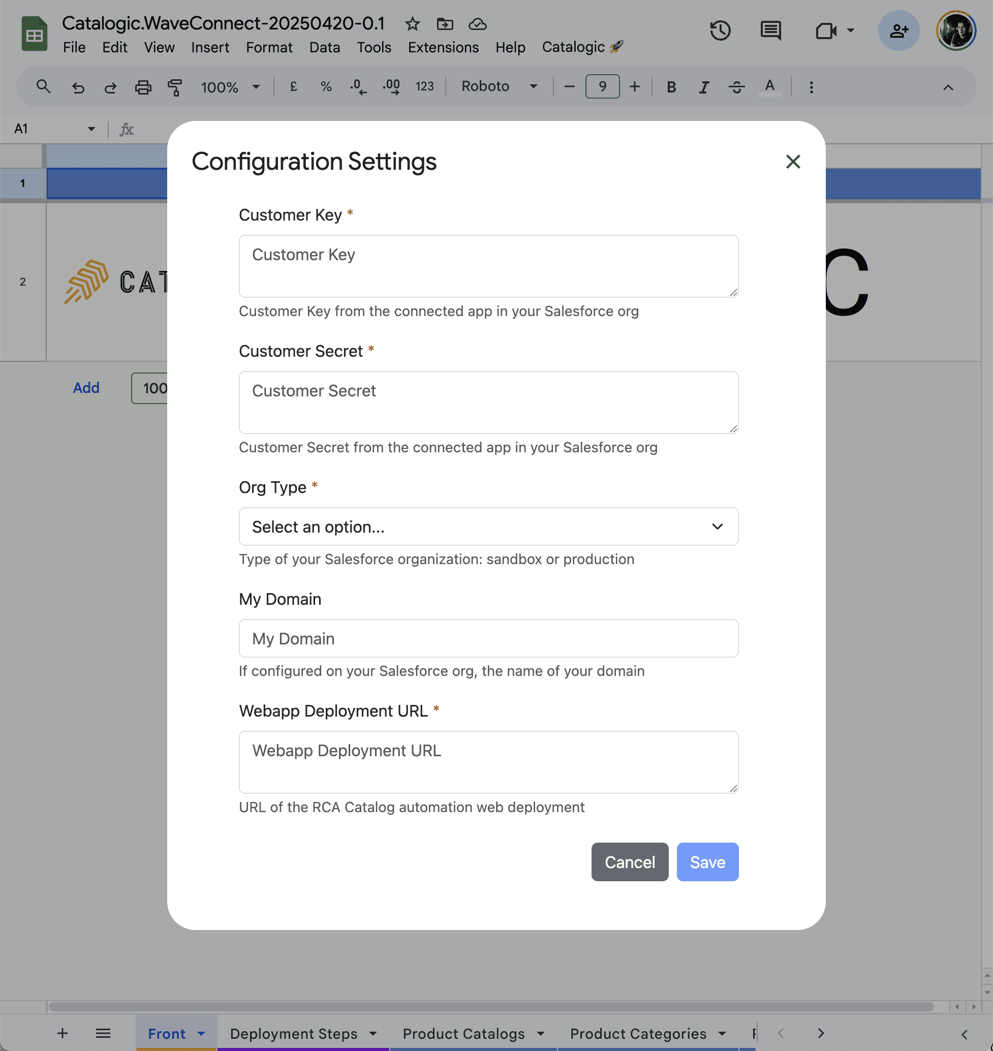Click the Customer Key input field
The height and width of the screenshot is (1051, 993).
click(x=488, y=266)
